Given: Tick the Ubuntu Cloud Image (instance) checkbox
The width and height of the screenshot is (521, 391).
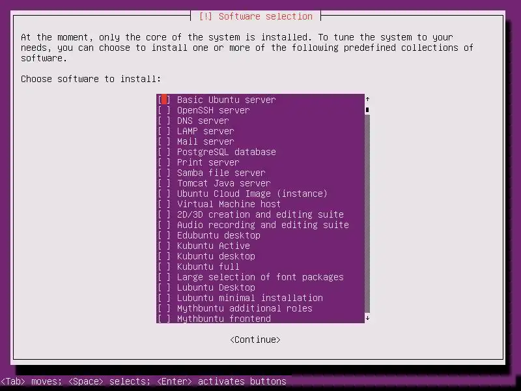Looking at the screenshot, I should click(164, 194).
